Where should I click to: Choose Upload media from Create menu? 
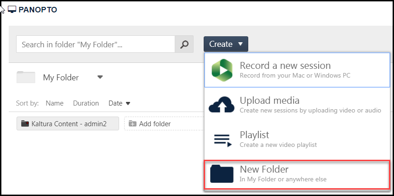(x=269, y=101)
